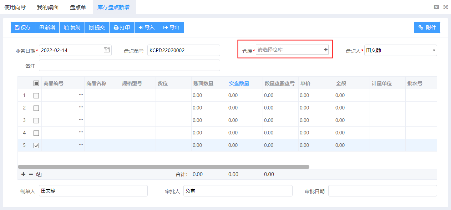Click the plus icon in 仓库 field

[x=325, y=50]
